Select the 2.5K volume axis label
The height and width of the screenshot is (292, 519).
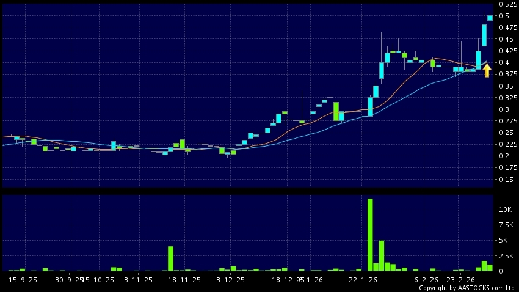coord(506,256)
